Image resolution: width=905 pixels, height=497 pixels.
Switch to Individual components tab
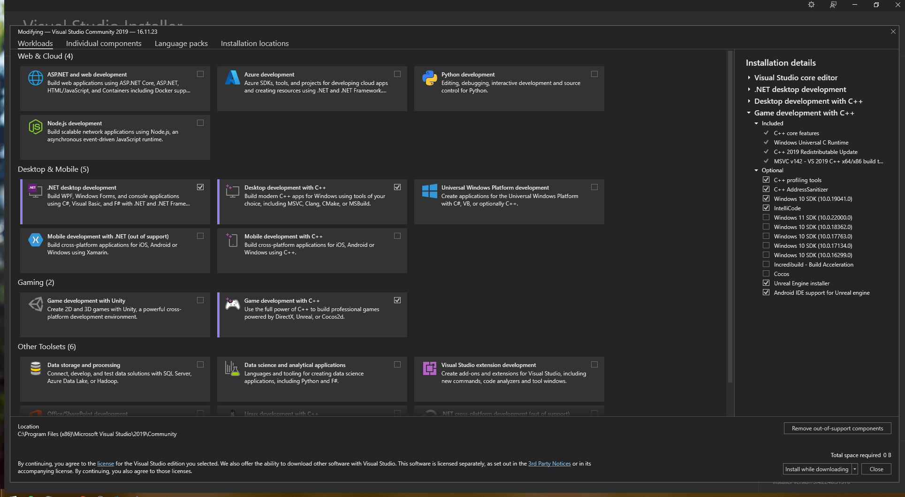tap(104, 43)
